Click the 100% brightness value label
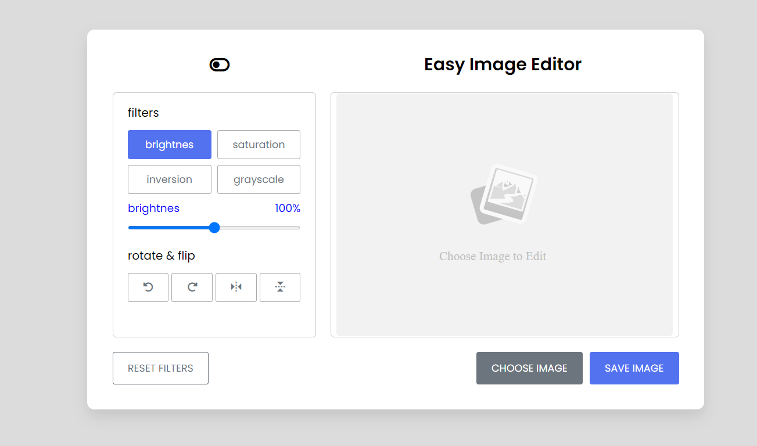 [x=288, y=208]
